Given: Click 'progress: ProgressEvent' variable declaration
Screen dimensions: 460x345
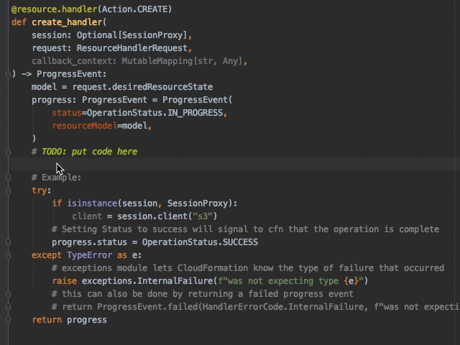Looking at the screenshot, I should pos(89,100).
